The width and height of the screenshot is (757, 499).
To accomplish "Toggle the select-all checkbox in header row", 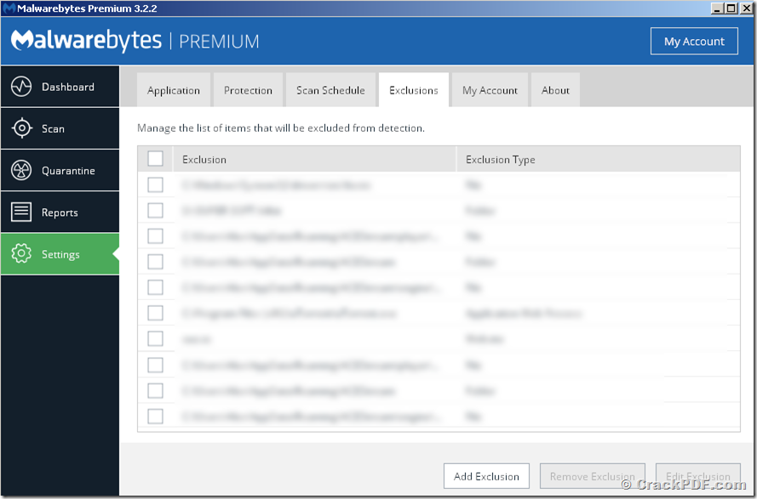I will (x=156, y=159).
